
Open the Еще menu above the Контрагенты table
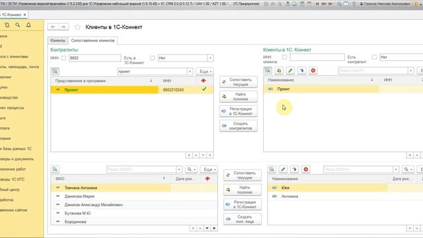point(205,71)
